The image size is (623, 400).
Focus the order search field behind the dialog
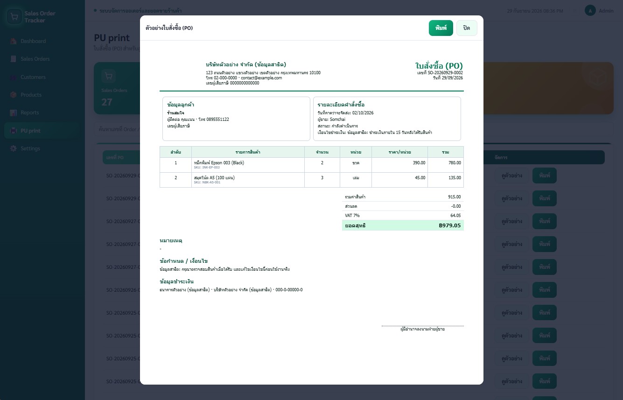(118, 129)
